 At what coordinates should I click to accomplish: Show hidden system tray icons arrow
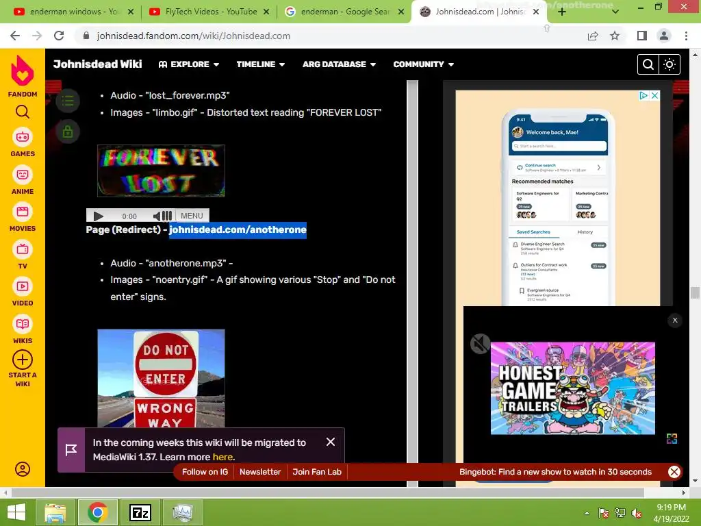[587, 513]
